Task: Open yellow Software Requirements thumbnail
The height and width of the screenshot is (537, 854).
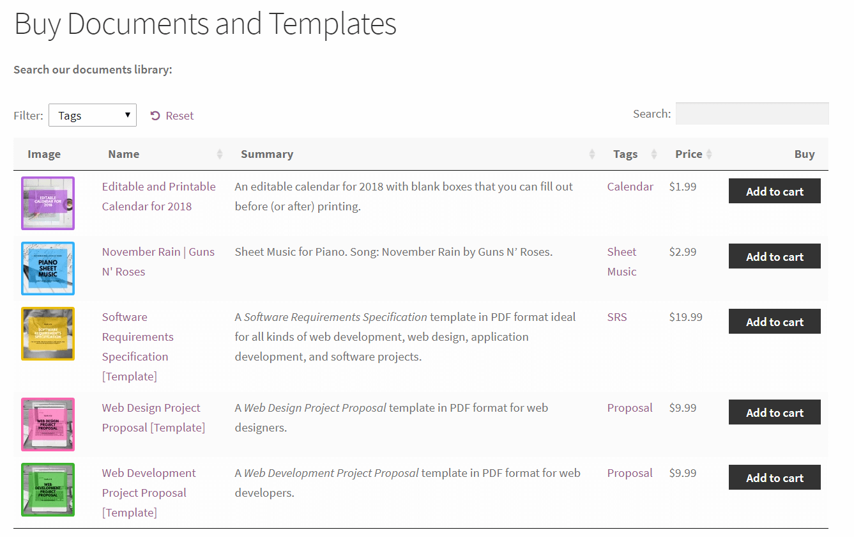Action: (x=48, y=334)
